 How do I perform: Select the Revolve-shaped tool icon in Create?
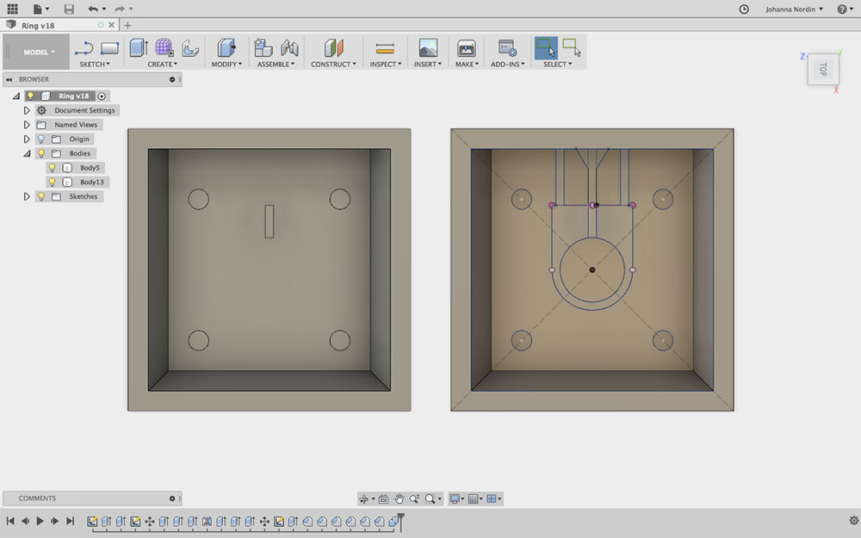[x=190, y=48]
